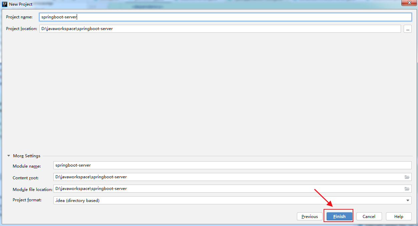Click the 'Module name:' label
This screenshot has height=226, width=418.
pyautogui.click(x=27, y=166)
